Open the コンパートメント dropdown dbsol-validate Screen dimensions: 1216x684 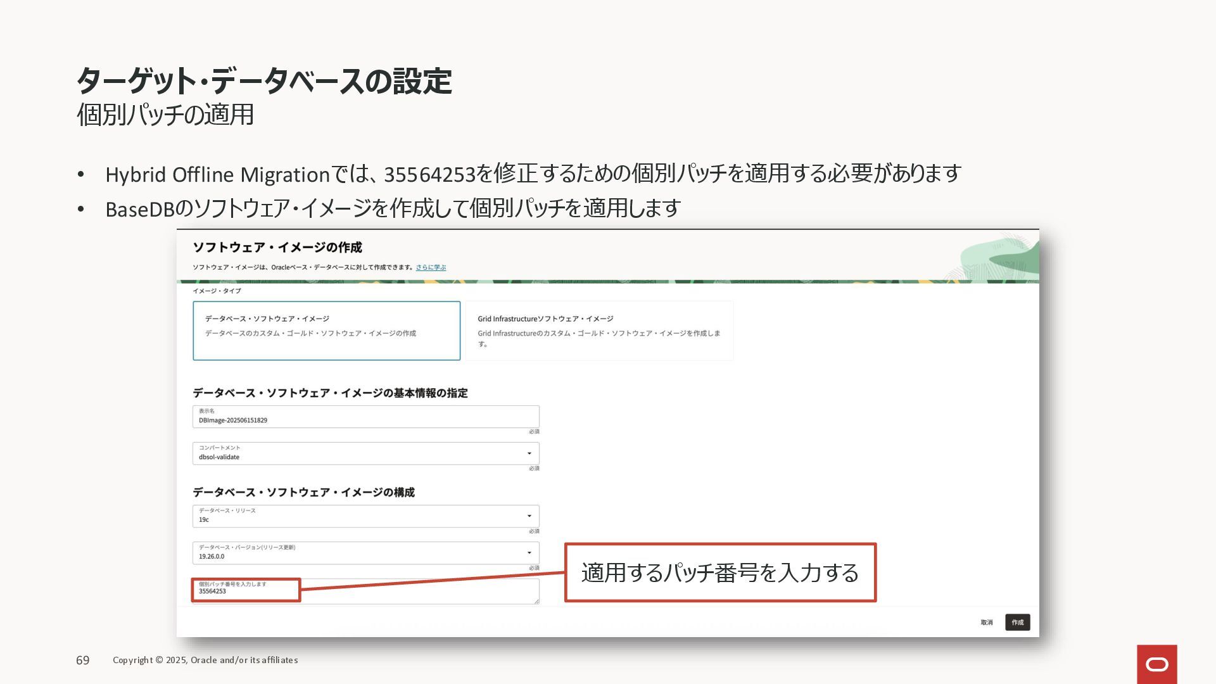pos(366,453)
